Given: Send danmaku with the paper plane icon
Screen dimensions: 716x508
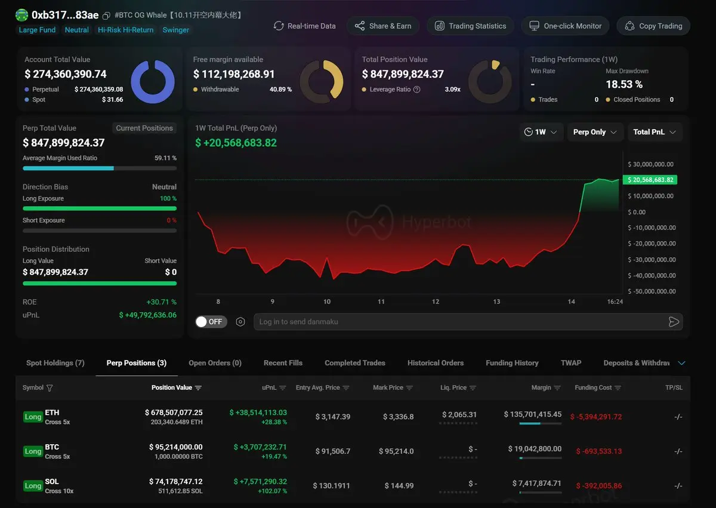Looking at the screenshot, I should click(674, 322).
